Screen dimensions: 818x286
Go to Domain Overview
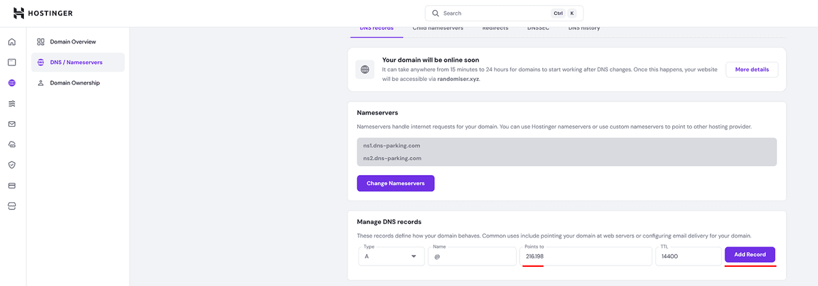pyautogui.click(x=72, y=42)
